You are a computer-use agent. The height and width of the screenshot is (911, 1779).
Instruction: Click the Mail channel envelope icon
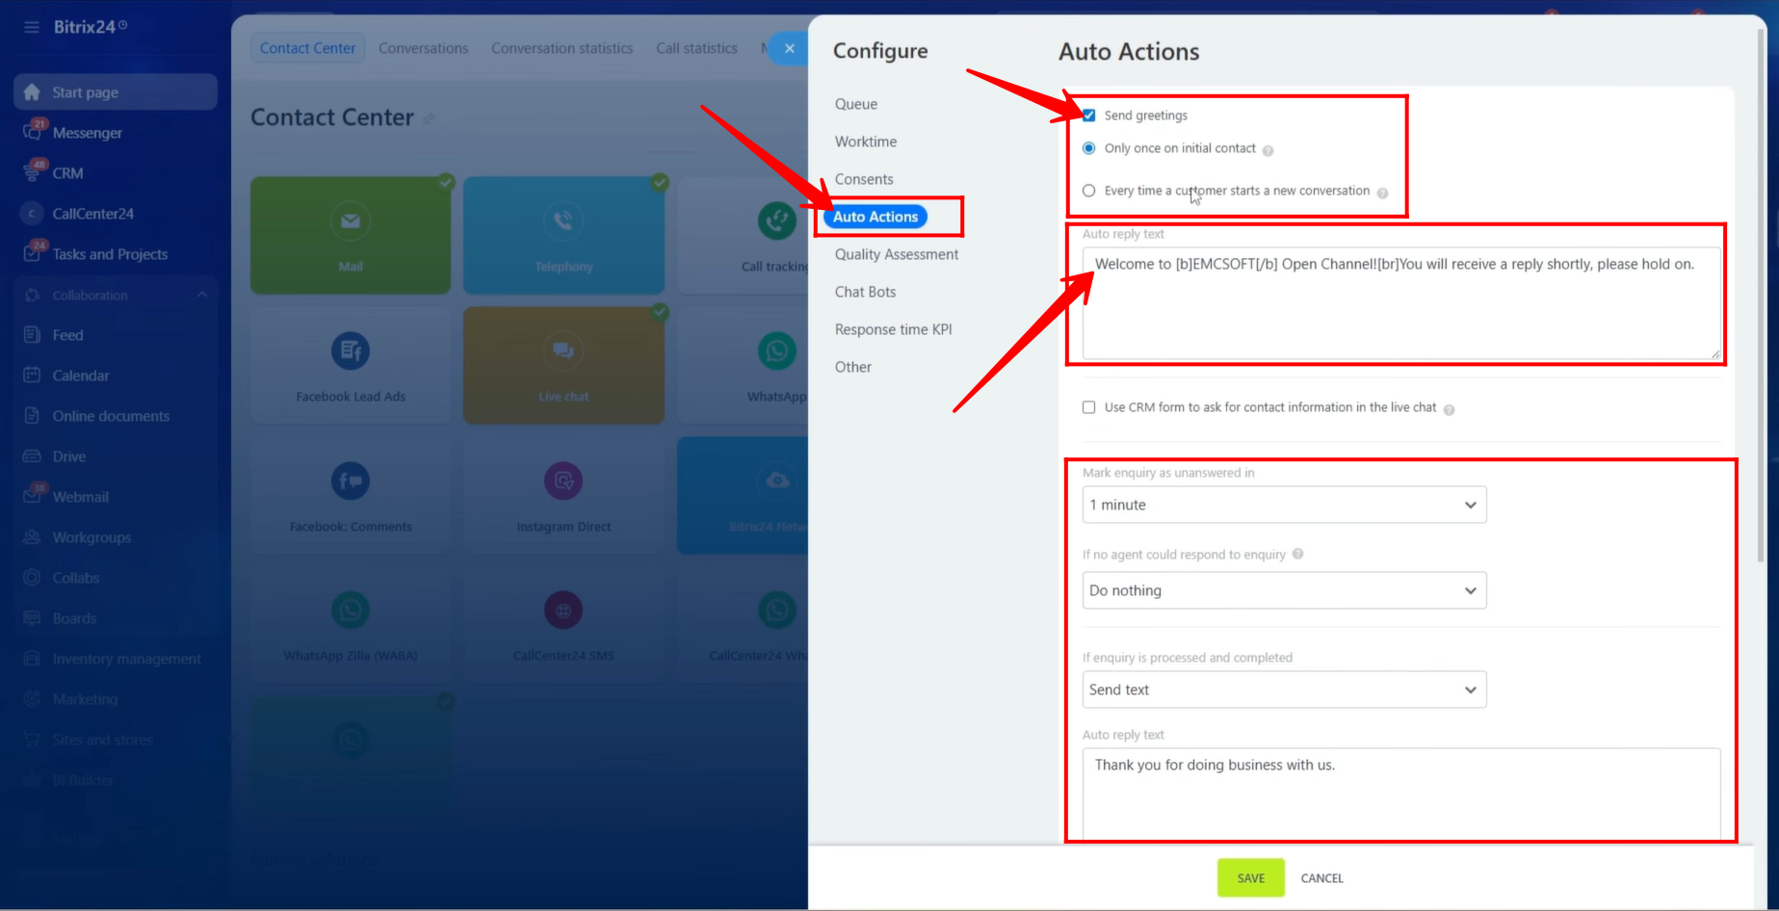point(351,221)
